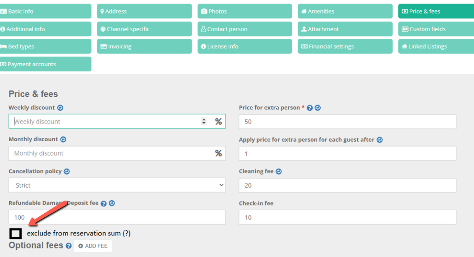474x257 pixels.
Task: Select the Payment accounts tab
Action: pos(46,64)
